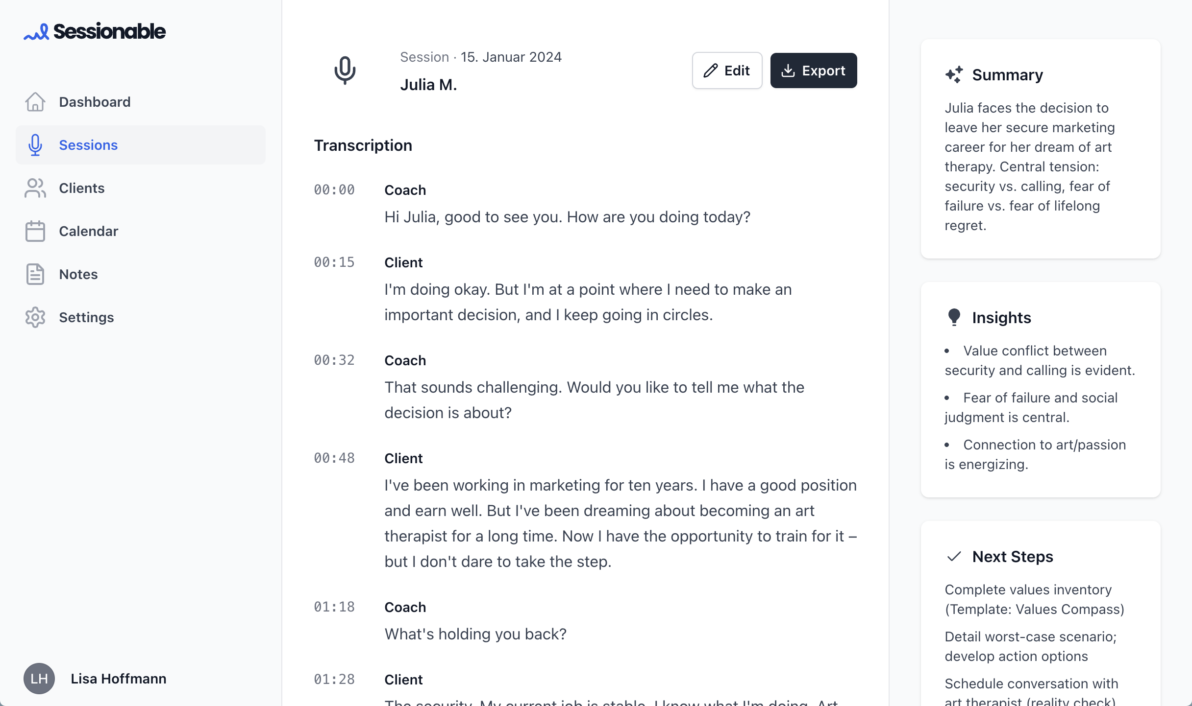Image resolution: width=1192 pixels, height=706 pixels.
Task: Click the Sessionable waveform logo icon
Action: pyautogui.click(x=36, y=32)
